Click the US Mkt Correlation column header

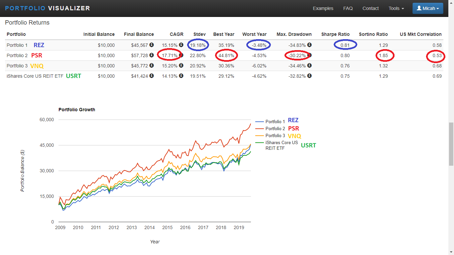421,34
